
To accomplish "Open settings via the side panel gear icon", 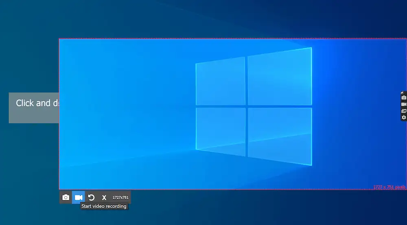I will [x=404, y=118].
